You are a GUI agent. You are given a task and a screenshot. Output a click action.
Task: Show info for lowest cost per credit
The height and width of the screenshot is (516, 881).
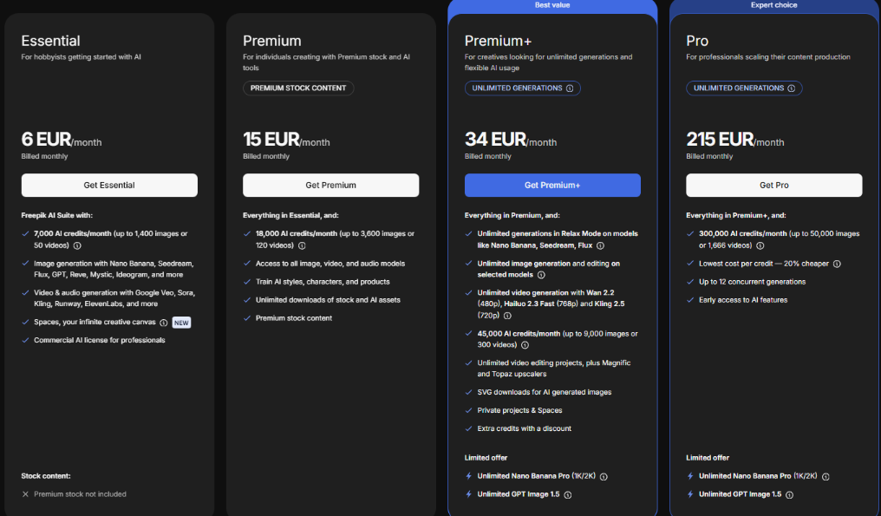[837, 264]
